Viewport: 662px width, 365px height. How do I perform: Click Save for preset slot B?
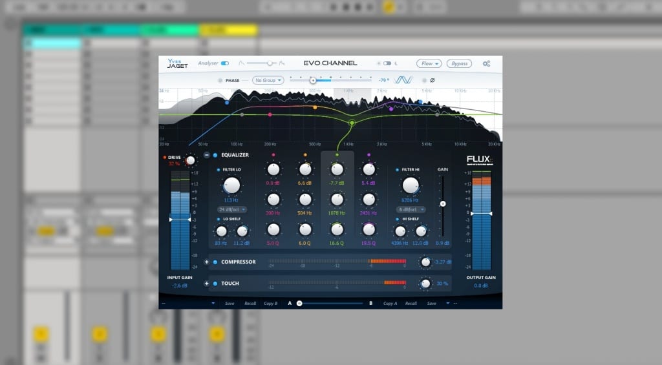(x=431, y=304)
